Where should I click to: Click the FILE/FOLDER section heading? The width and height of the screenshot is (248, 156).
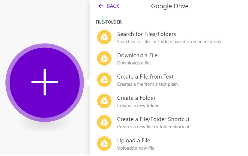[109, 22]
